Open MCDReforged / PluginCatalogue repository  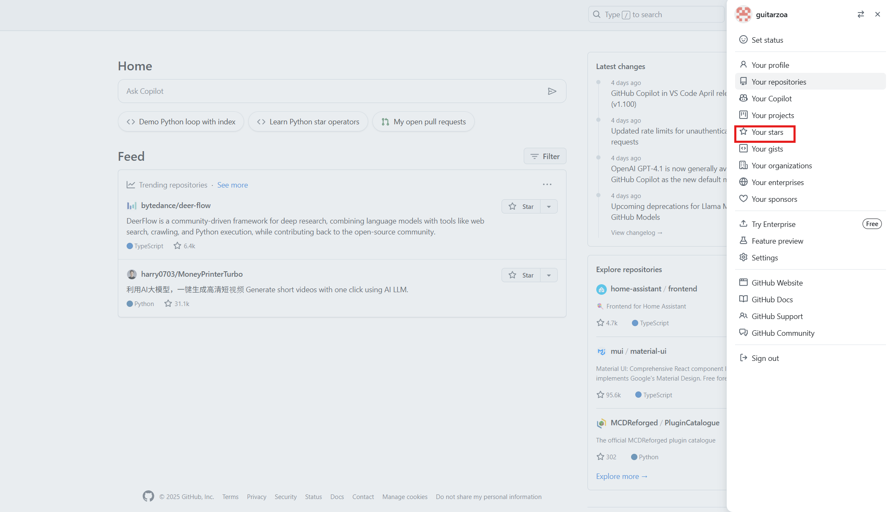click(x=665, y=423)
